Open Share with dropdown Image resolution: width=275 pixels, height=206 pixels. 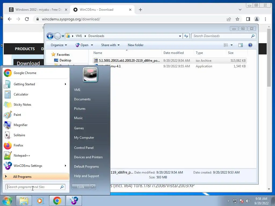pos(110,45)
